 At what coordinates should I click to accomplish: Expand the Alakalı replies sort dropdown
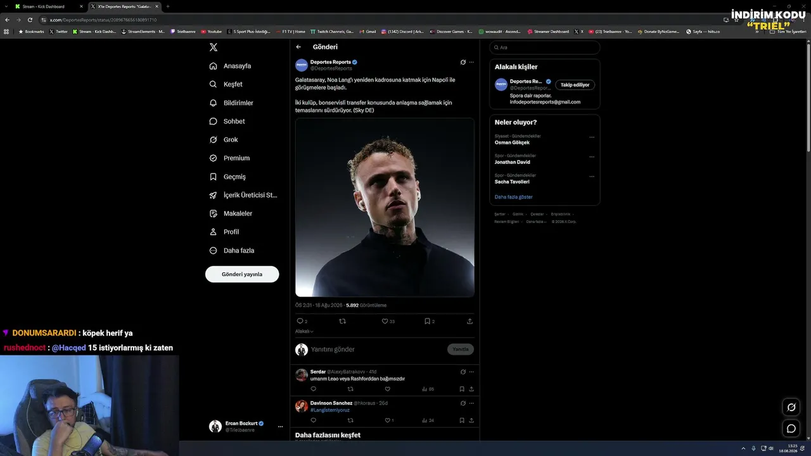(304, 331)
